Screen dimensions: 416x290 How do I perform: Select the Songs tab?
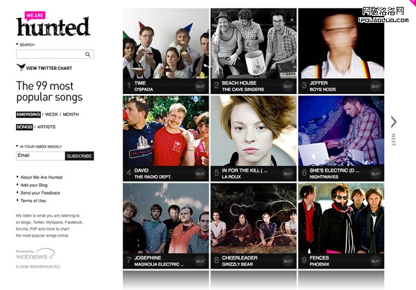[x=24, y=127]
